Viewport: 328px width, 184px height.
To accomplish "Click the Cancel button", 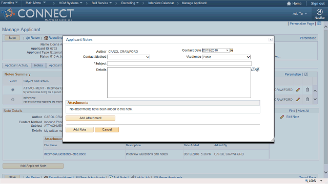I will click(107, 129).
